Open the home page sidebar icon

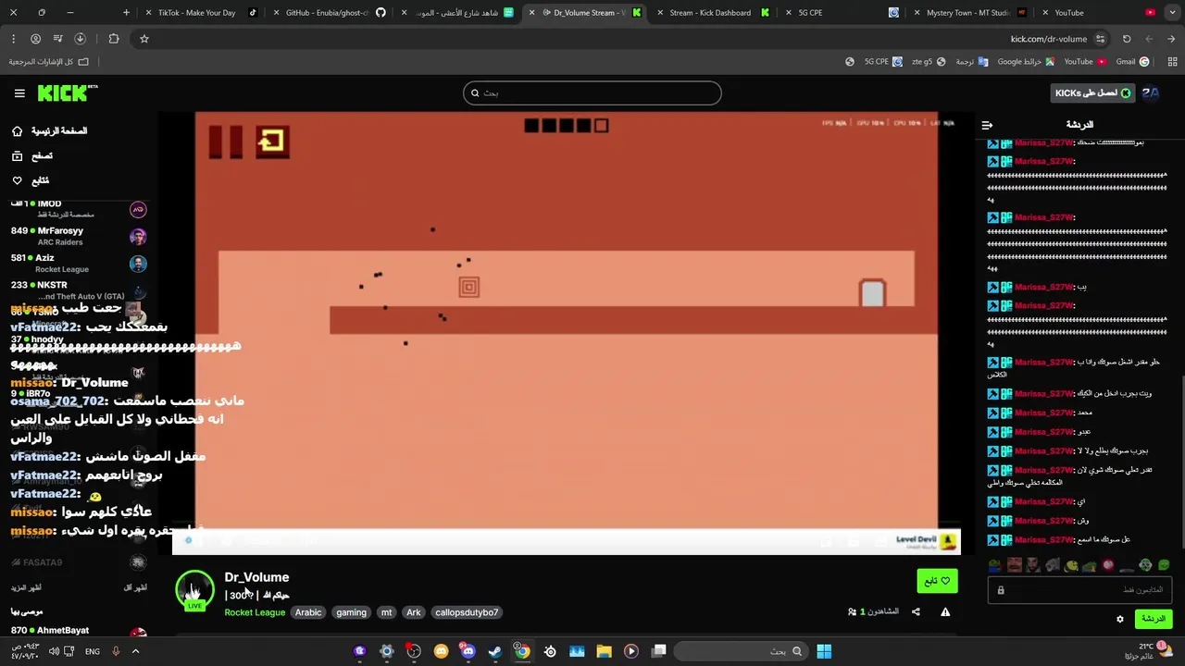(x=17, y=131)
